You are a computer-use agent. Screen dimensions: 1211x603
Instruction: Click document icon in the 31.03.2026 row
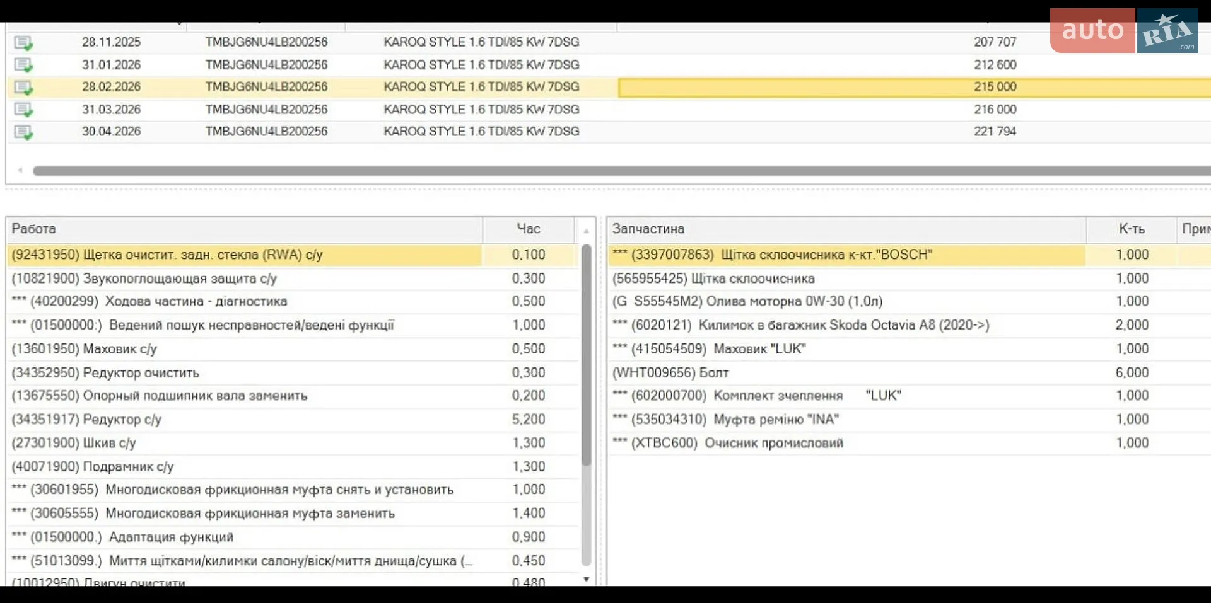(x=23, y=110)
